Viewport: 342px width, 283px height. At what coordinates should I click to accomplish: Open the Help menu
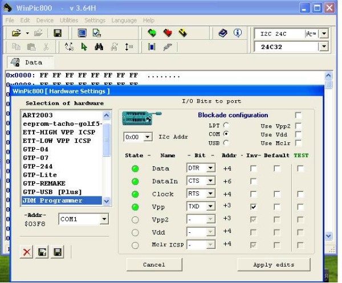tap(149, 20)
